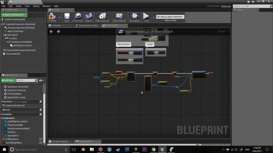Select InputAxis Horizontal in the graph list
The width and height of the screenshot is (273, 153).
[x=17, y=87]
